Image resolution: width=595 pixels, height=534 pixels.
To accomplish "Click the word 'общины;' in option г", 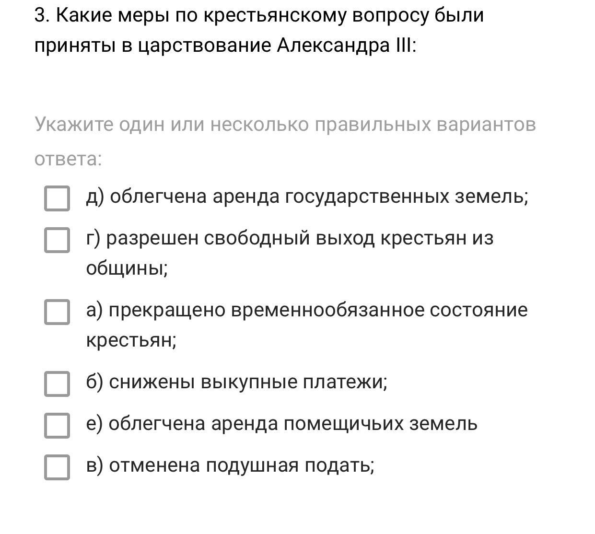I will [127, 268].
